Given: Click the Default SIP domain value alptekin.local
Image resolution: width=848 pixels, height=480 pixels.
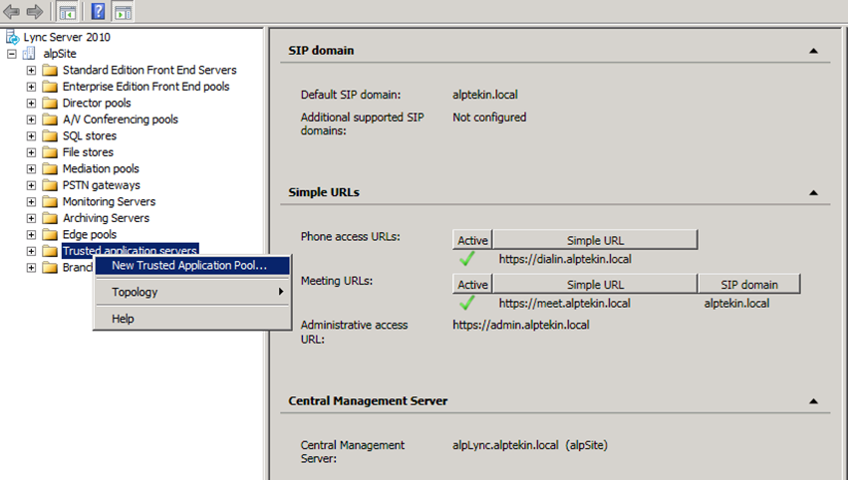Looking at the screenshot, I should point(485,95).
